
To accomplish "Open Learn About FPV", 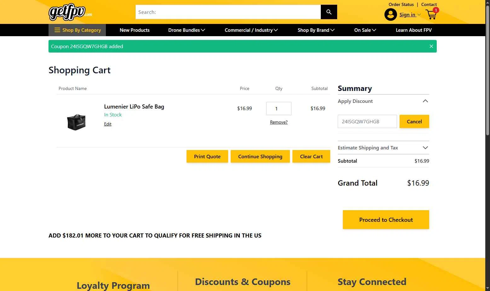I will point(414,30).
